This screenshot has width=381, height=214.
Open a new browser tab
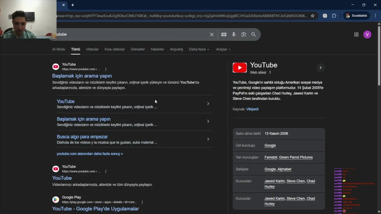[73, 5]
